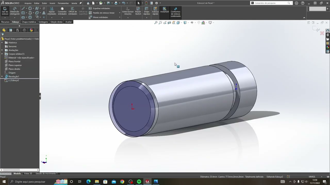This screenshot has height=185, width=330.
Task: Open the Ferramentas menu
Action: click(x=63, y=3)
